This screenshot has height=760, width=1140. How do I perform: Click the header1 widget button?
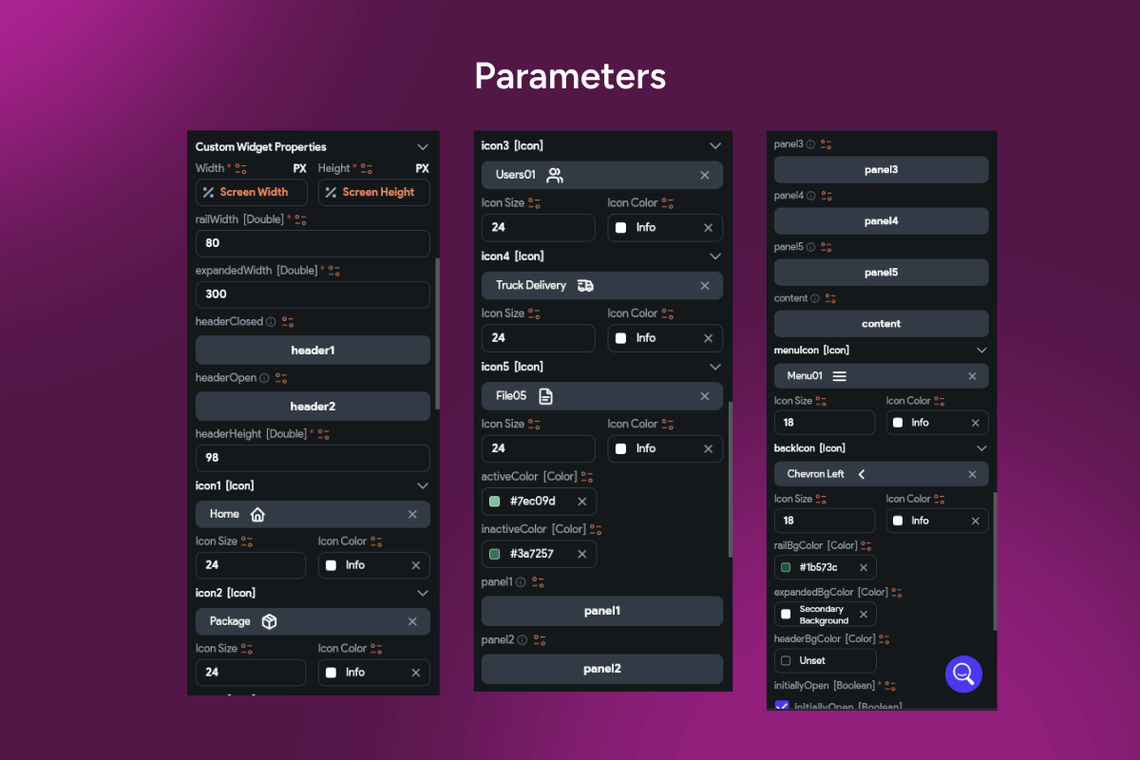point(313,351)
